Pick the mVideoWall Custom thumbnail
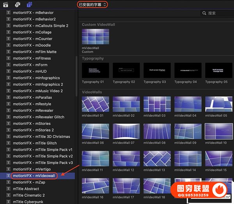234x204 pixels. (95, 37)
